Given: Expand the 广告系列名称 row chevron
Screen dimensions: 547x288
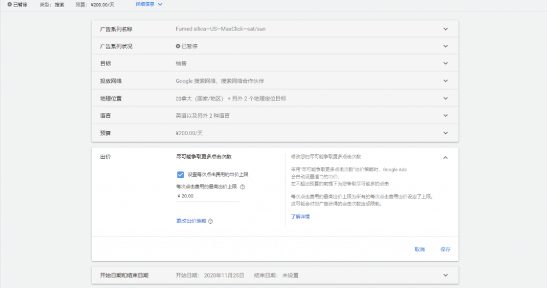Looking at the screenshot, I should tap(446, 29).
